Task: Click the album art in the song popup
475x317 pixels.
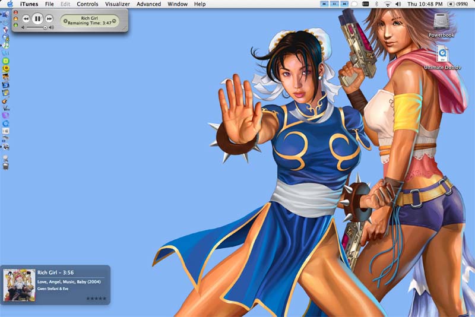Action: pos(20,285)
